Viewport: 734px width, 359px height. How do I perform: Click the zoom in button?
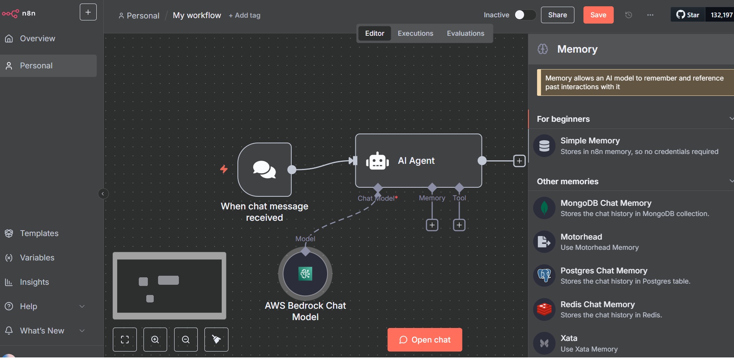pos(155,339)
